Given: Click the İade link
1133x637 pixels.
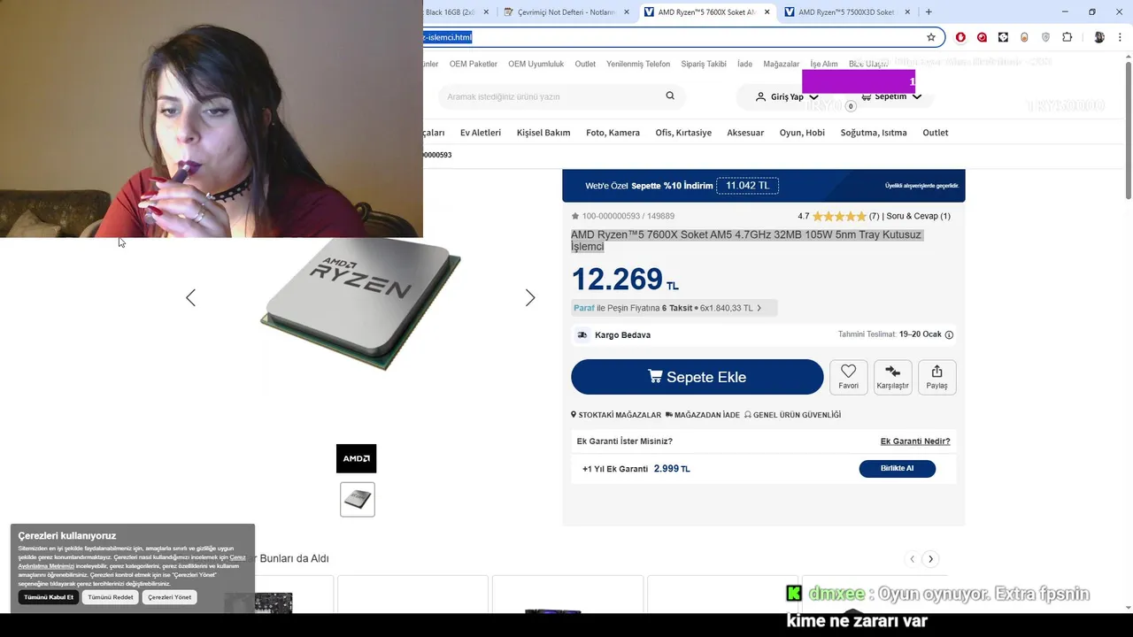Looking at the screenshot, I should coord(744,64).
